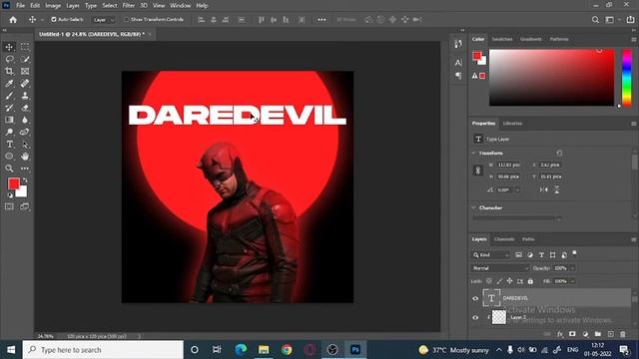Switch to the Swatches tab
Screen dimensions: 639x359
[x=501, y=39]
